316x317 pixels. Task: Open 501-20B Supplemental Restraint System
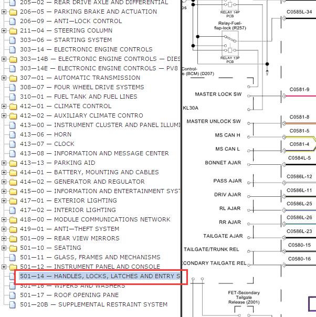pos(93,304)
